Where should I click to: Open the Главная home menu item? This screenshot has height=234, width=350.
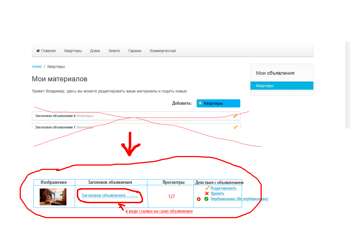(46, 51)
